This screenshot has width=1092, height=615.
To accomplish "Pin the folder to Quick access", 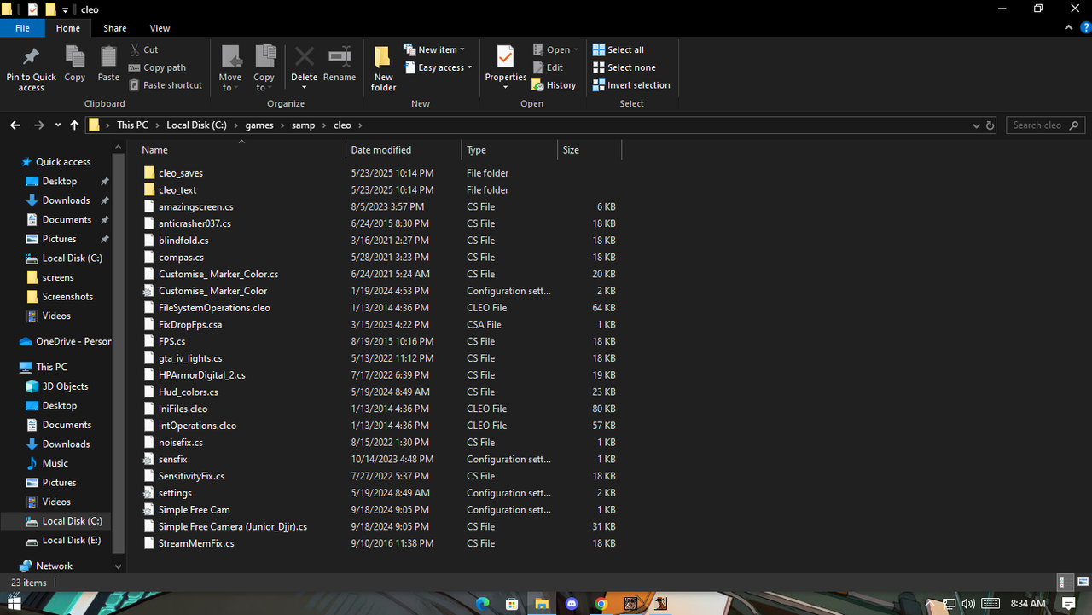I will click(x=31, y=68).
